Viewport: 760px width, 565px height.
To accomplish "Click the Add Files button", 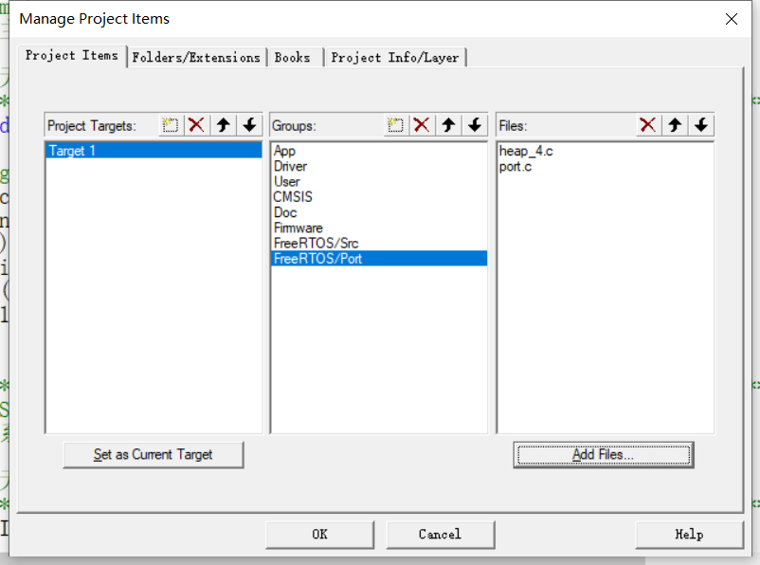I will (604, 454).
